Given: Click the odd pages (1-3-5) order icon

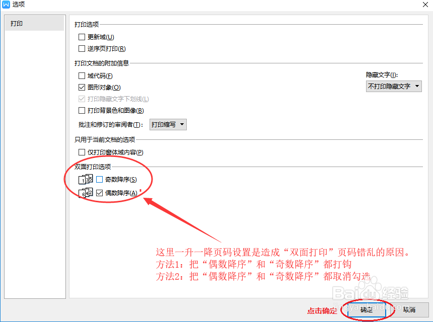Looking at the screenshot, I should click(85, 179).
